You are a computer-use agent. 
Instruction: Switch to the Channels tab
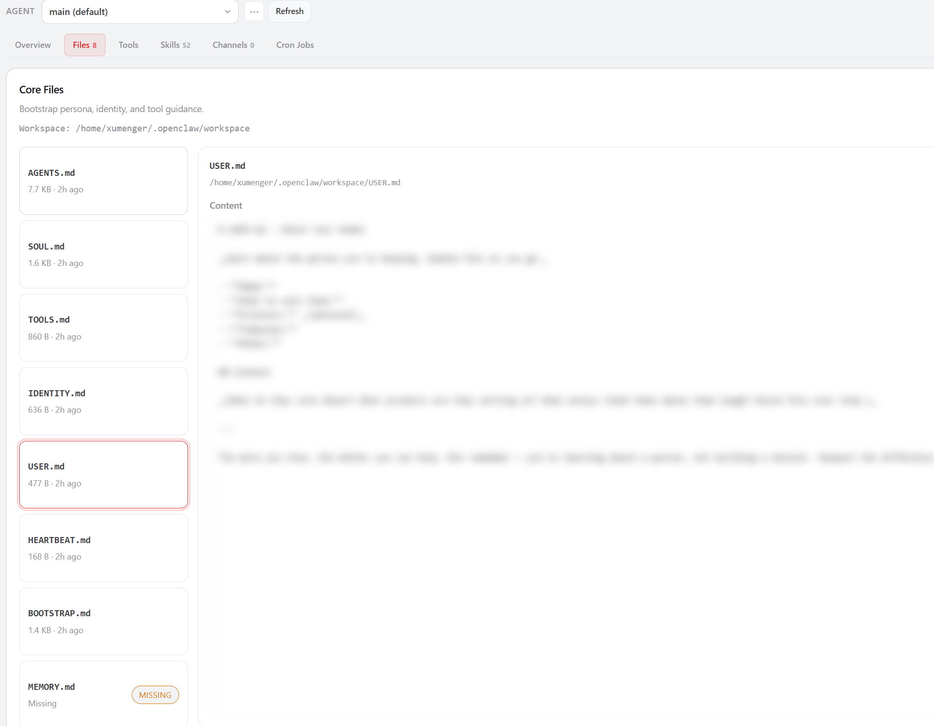(x=233, y=45)
